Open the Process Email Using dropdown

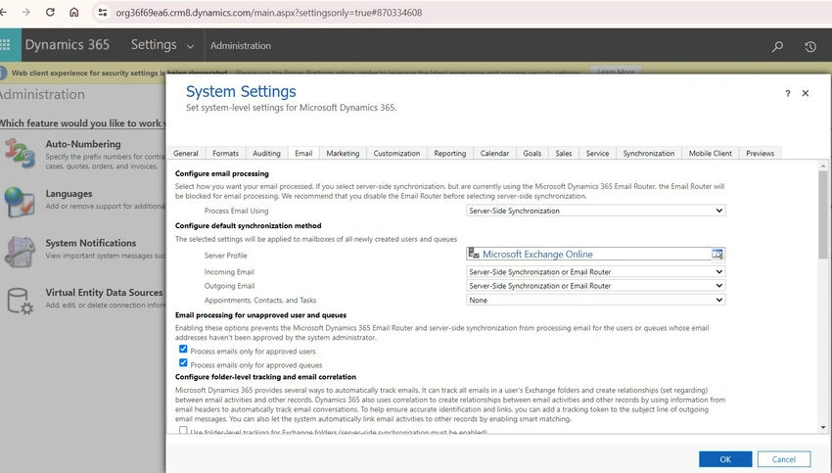[x=595, y=211]
